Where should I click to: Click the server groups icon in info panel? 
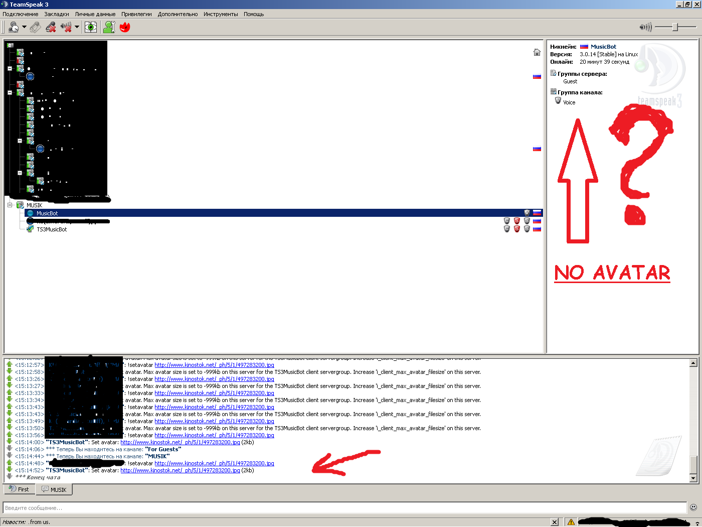pos(553,73)
